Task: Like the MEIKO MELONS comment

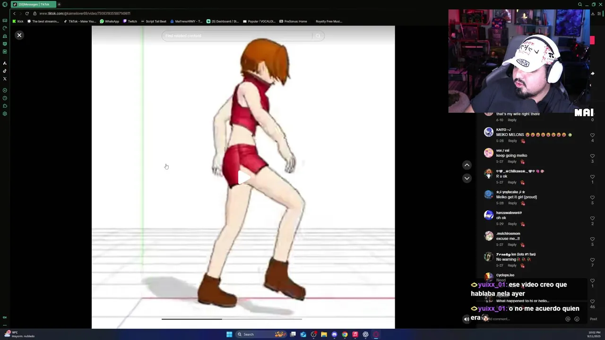Action: pos(592,136)
